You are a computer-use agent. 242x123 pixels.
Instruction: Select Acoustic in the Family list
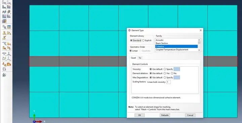coord(176,40)
